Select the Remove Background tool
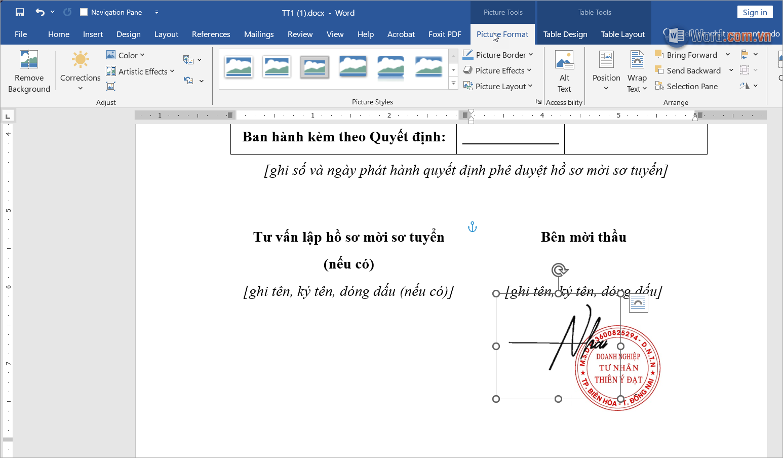Image resolution: width=783 pixels, height=458 pixels. click(x=29, y=71)
